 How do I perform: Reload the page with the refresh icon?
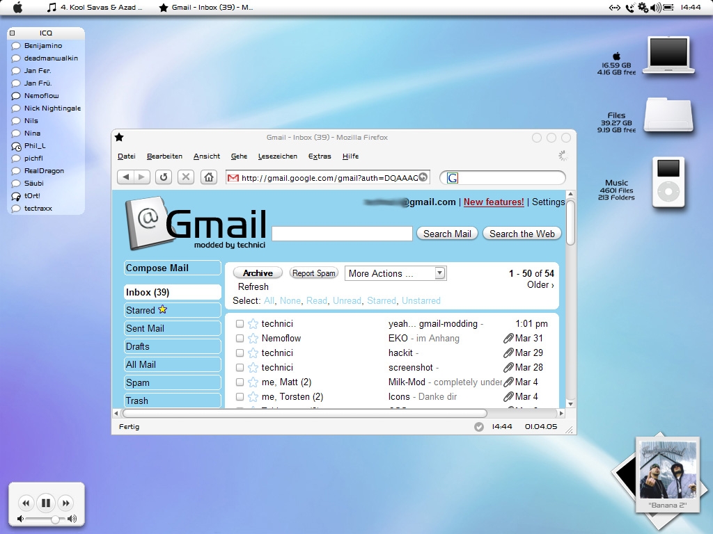tap(164, 177)
